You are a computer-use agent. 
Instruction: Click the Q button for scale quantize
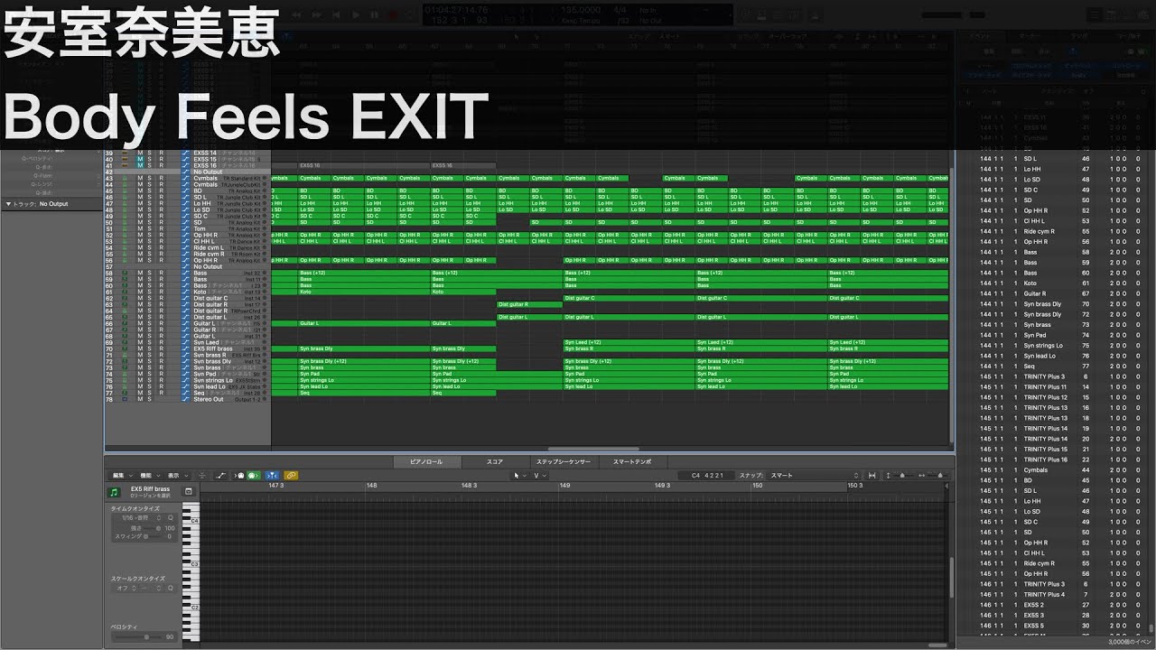point(171,588)
